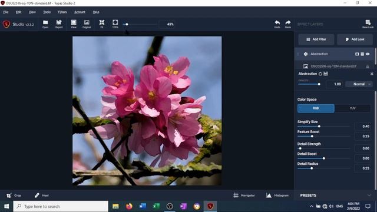
Task: Click the Windows Start button
Action: 6,206
